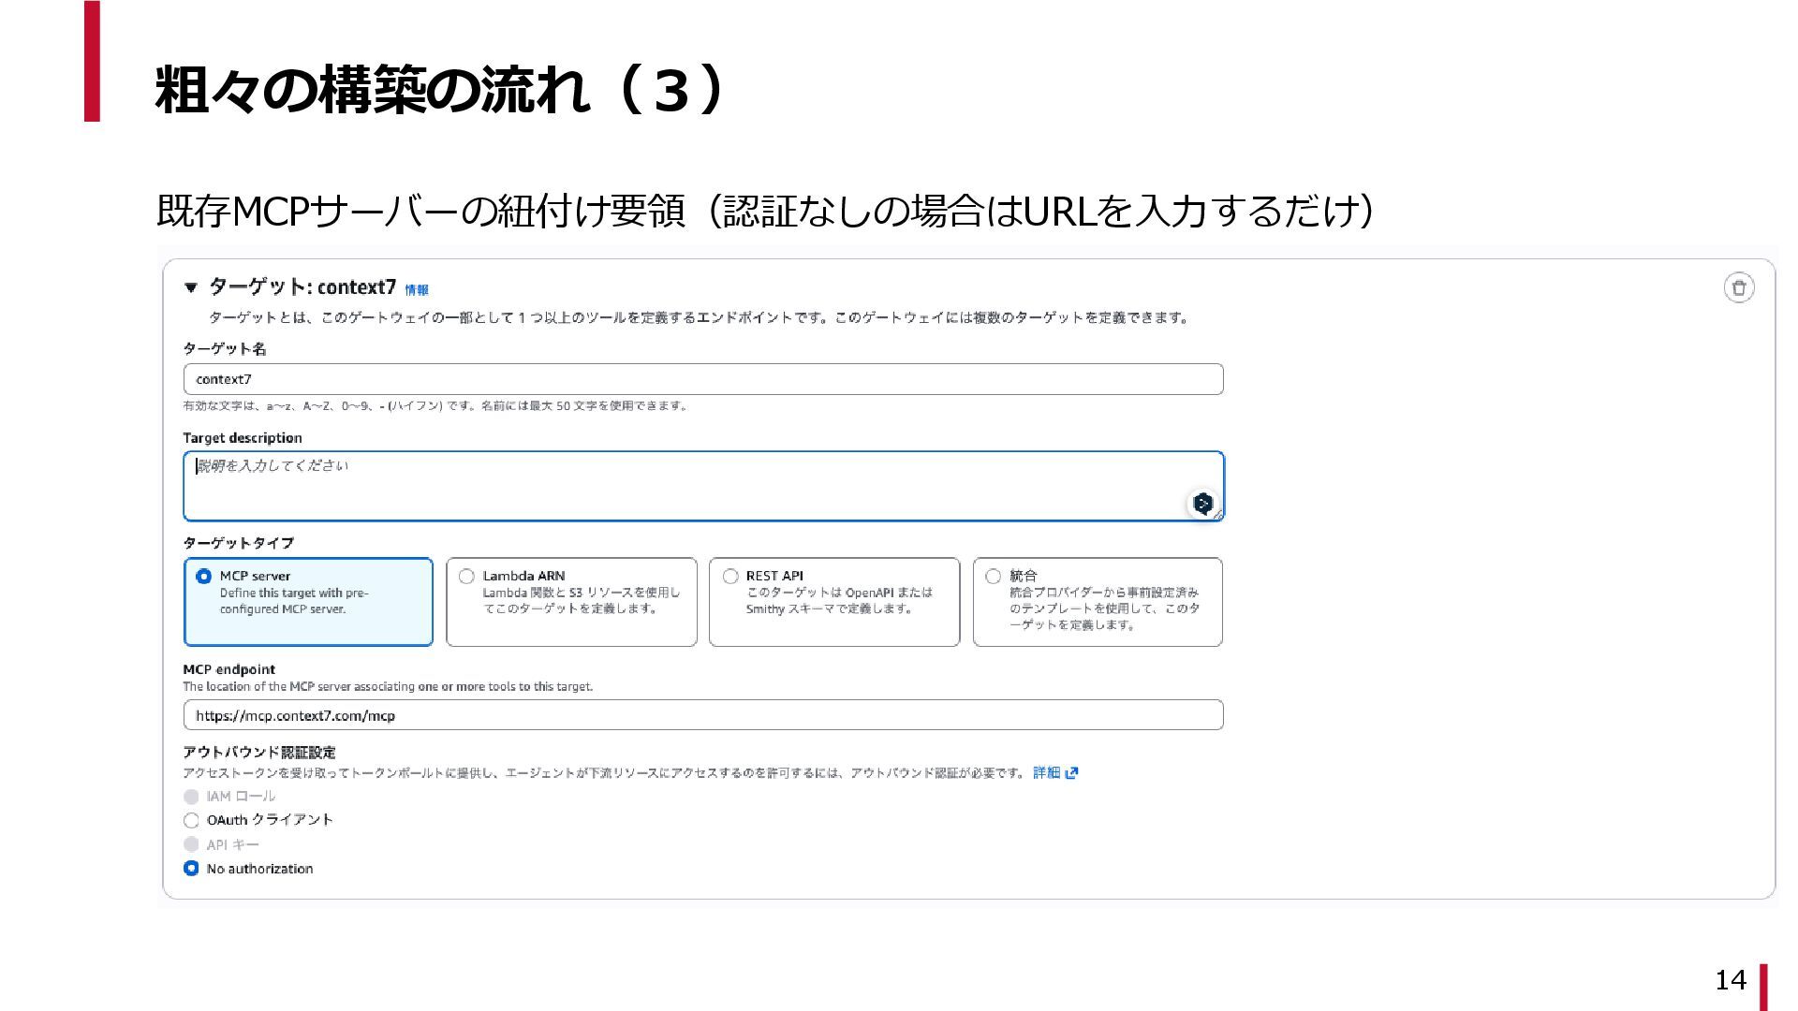Click the external link icon beside 詳細
The height and width of the screenshot is (1011, 1798).
click(x=1072, y=773)
